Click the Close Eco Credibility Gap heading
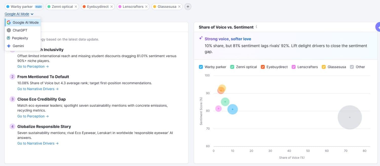380x166 pixels. [x=42, y=99]
